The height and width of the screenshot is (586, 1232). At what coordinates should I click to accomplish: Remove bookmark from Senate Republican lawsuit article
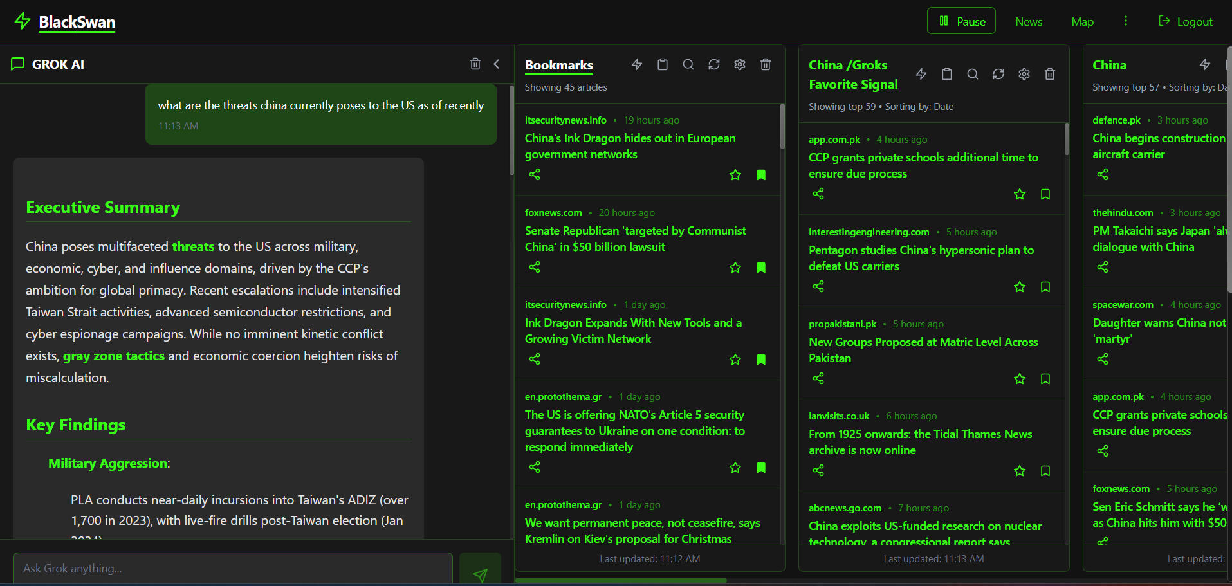[x=761, y=268]
